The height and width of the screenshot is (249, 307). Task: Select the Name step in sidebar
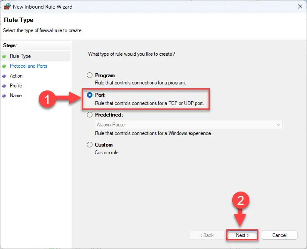point(15,96)
